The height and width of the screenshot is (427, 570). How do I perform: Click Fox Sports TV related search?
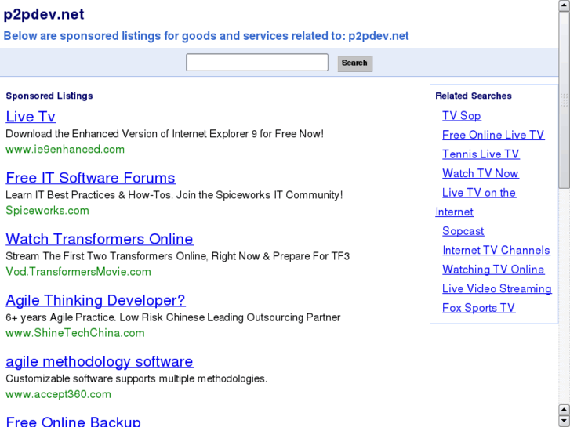coord(479,308)
